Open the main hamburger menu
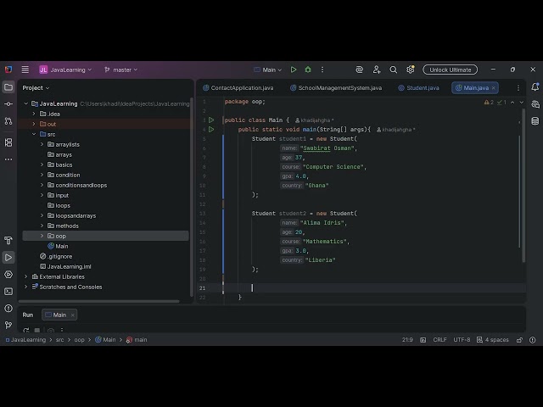The width and height of the screenshot is (543, 407). [25, 70]
